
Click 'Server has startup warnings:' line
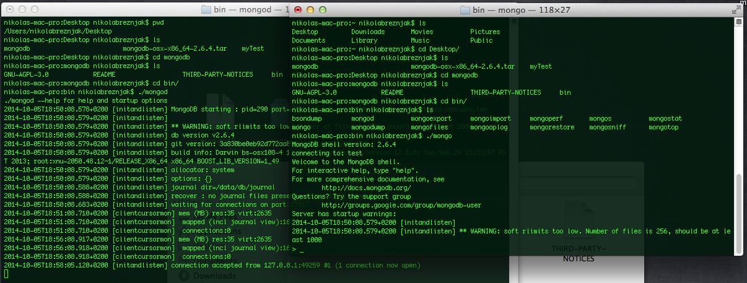click(344, 214)
